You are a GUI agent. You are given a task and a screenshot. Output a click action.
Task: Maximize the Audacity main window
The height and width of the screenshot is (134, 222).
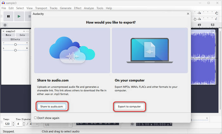pyautogui.click(x=209, y=3)
